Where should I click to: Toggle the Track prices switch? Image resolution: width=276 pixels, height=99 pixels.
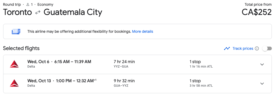click(267, 48)
